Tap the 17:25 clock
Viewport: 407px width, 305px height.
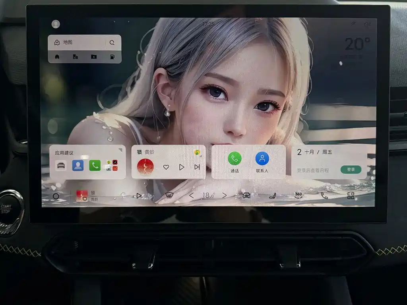point(208,24)
